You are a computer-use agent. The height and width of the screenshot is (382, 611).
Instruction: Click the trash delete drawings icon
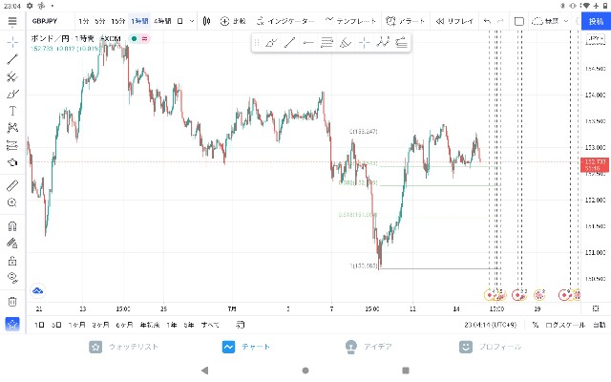point(12,302)
